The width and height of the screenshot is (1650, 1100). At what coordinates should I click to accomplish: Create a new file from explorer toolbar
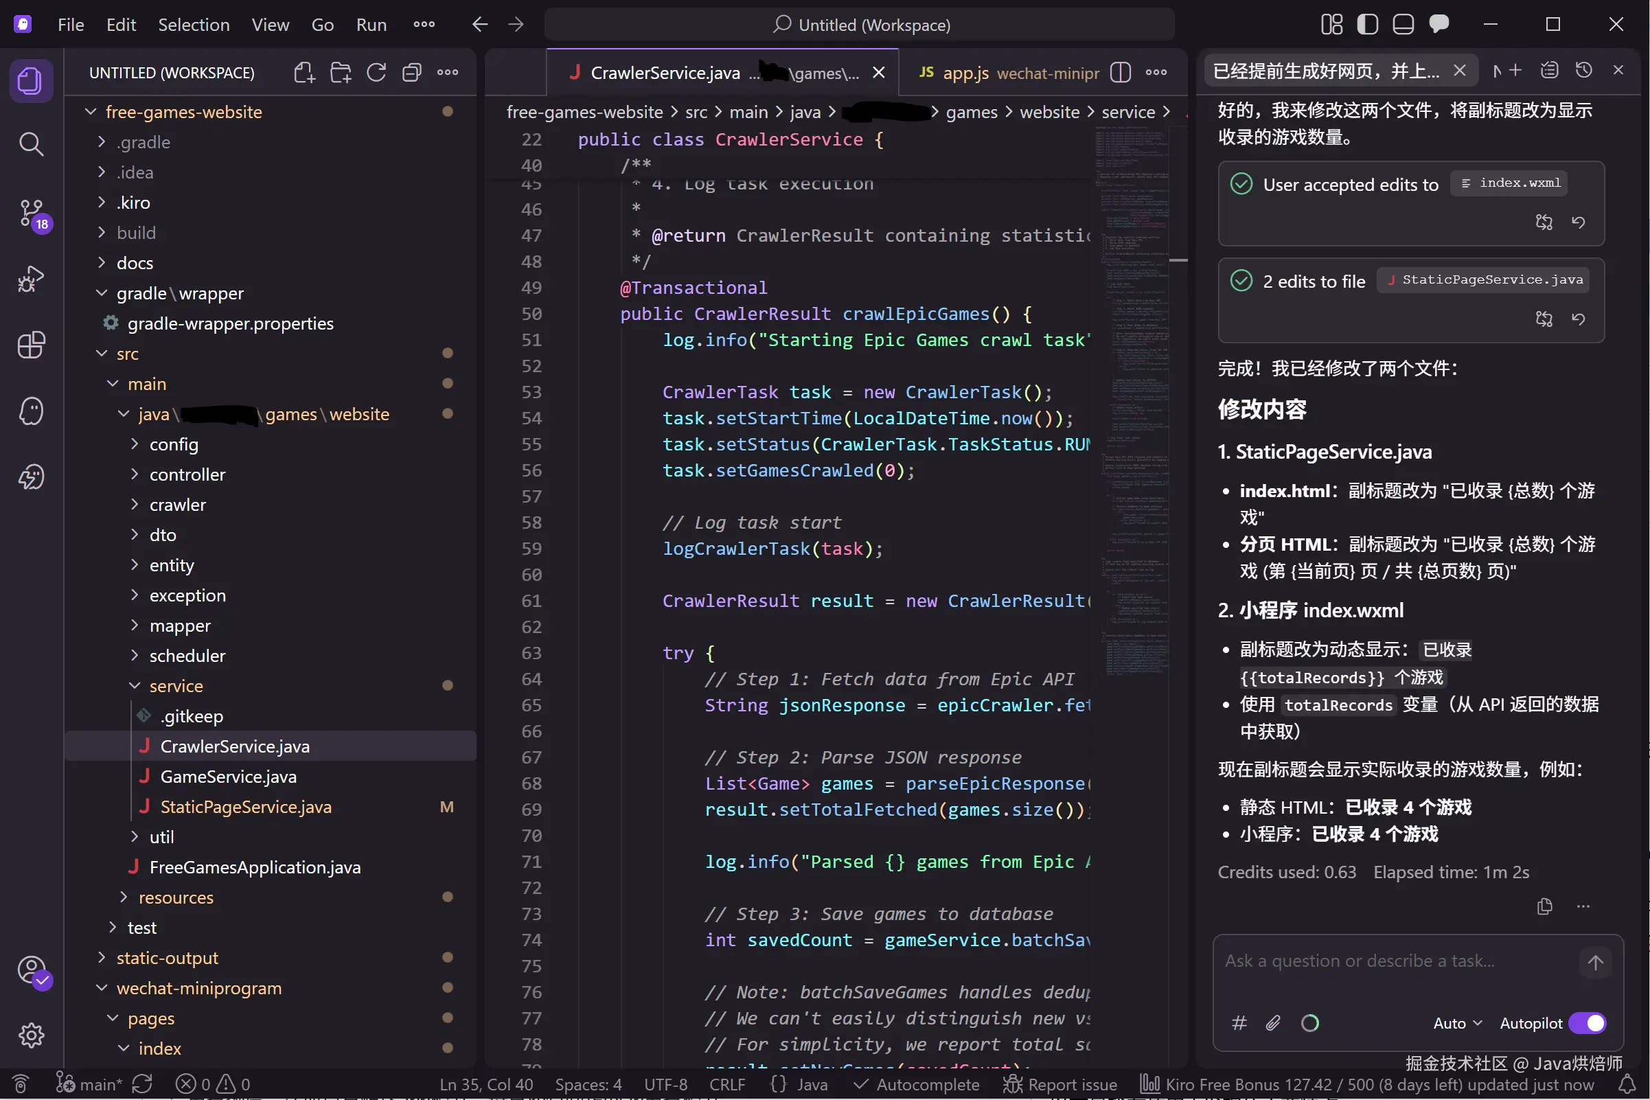coord(304,71)
